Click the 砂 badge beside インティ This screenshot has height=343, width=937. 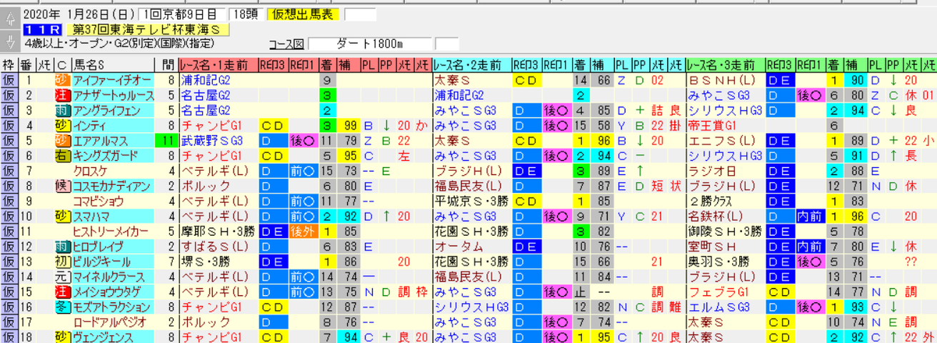coord(63,125)
